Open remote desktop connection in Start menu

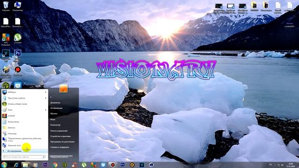coord(25,140)
